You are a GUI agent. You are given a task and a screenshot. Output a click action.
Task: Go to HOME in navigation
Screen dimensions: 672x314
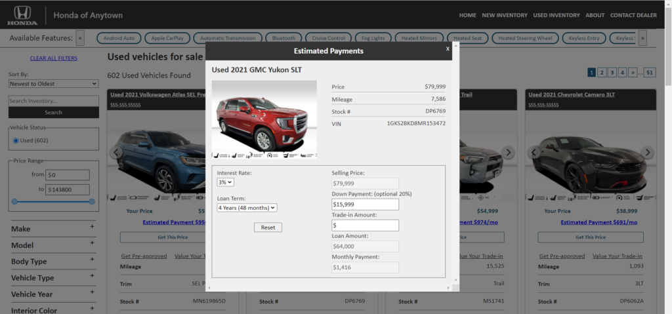[x=467, y=15]
